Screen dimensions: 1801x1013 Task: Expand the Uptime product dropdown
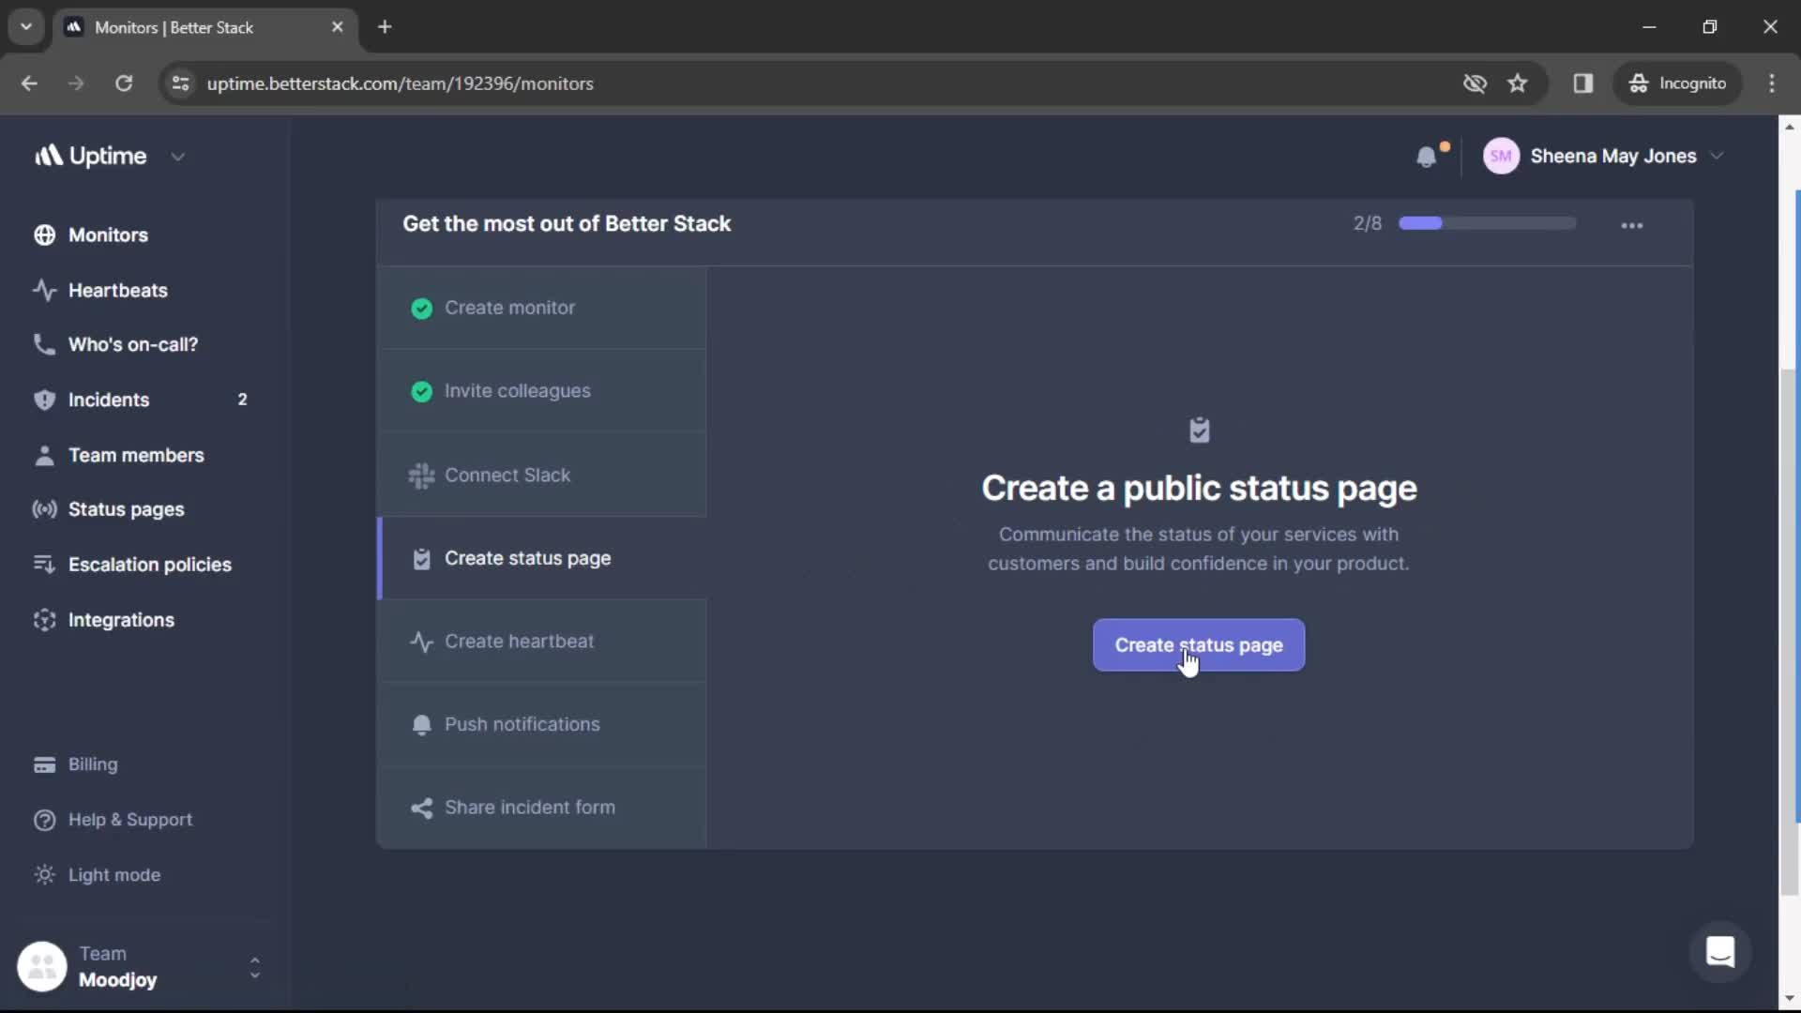click(178, 157)
